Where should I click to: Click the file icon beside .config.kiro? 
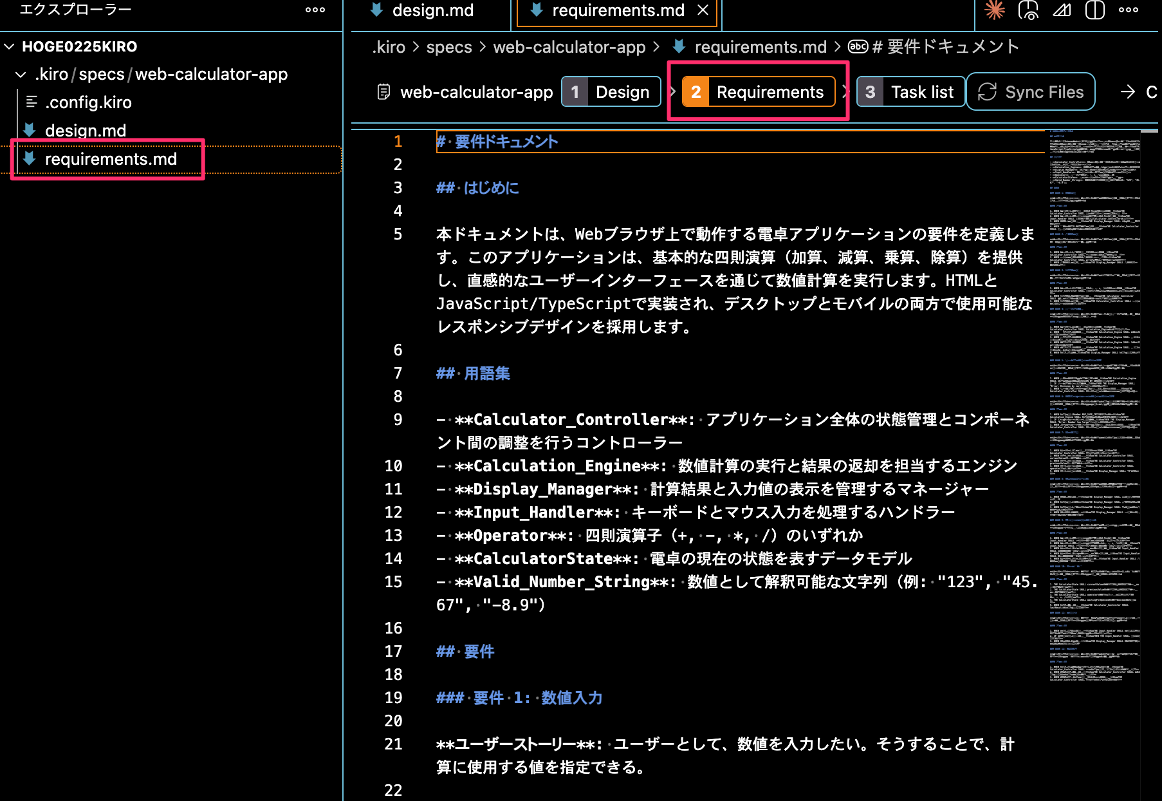(30, 102)
